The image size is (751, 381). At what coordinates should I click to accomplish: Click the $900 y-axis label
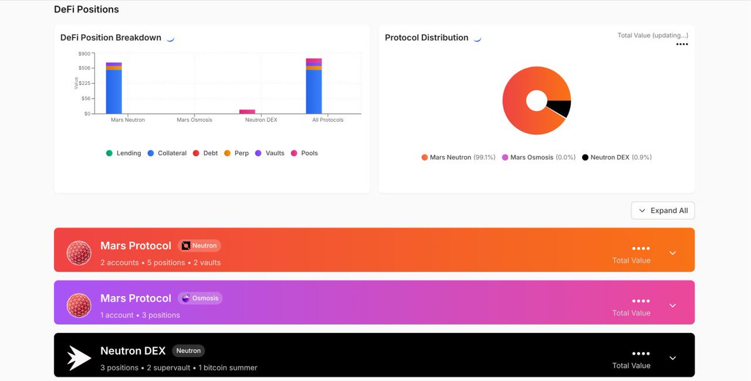(x=84, y=54)
